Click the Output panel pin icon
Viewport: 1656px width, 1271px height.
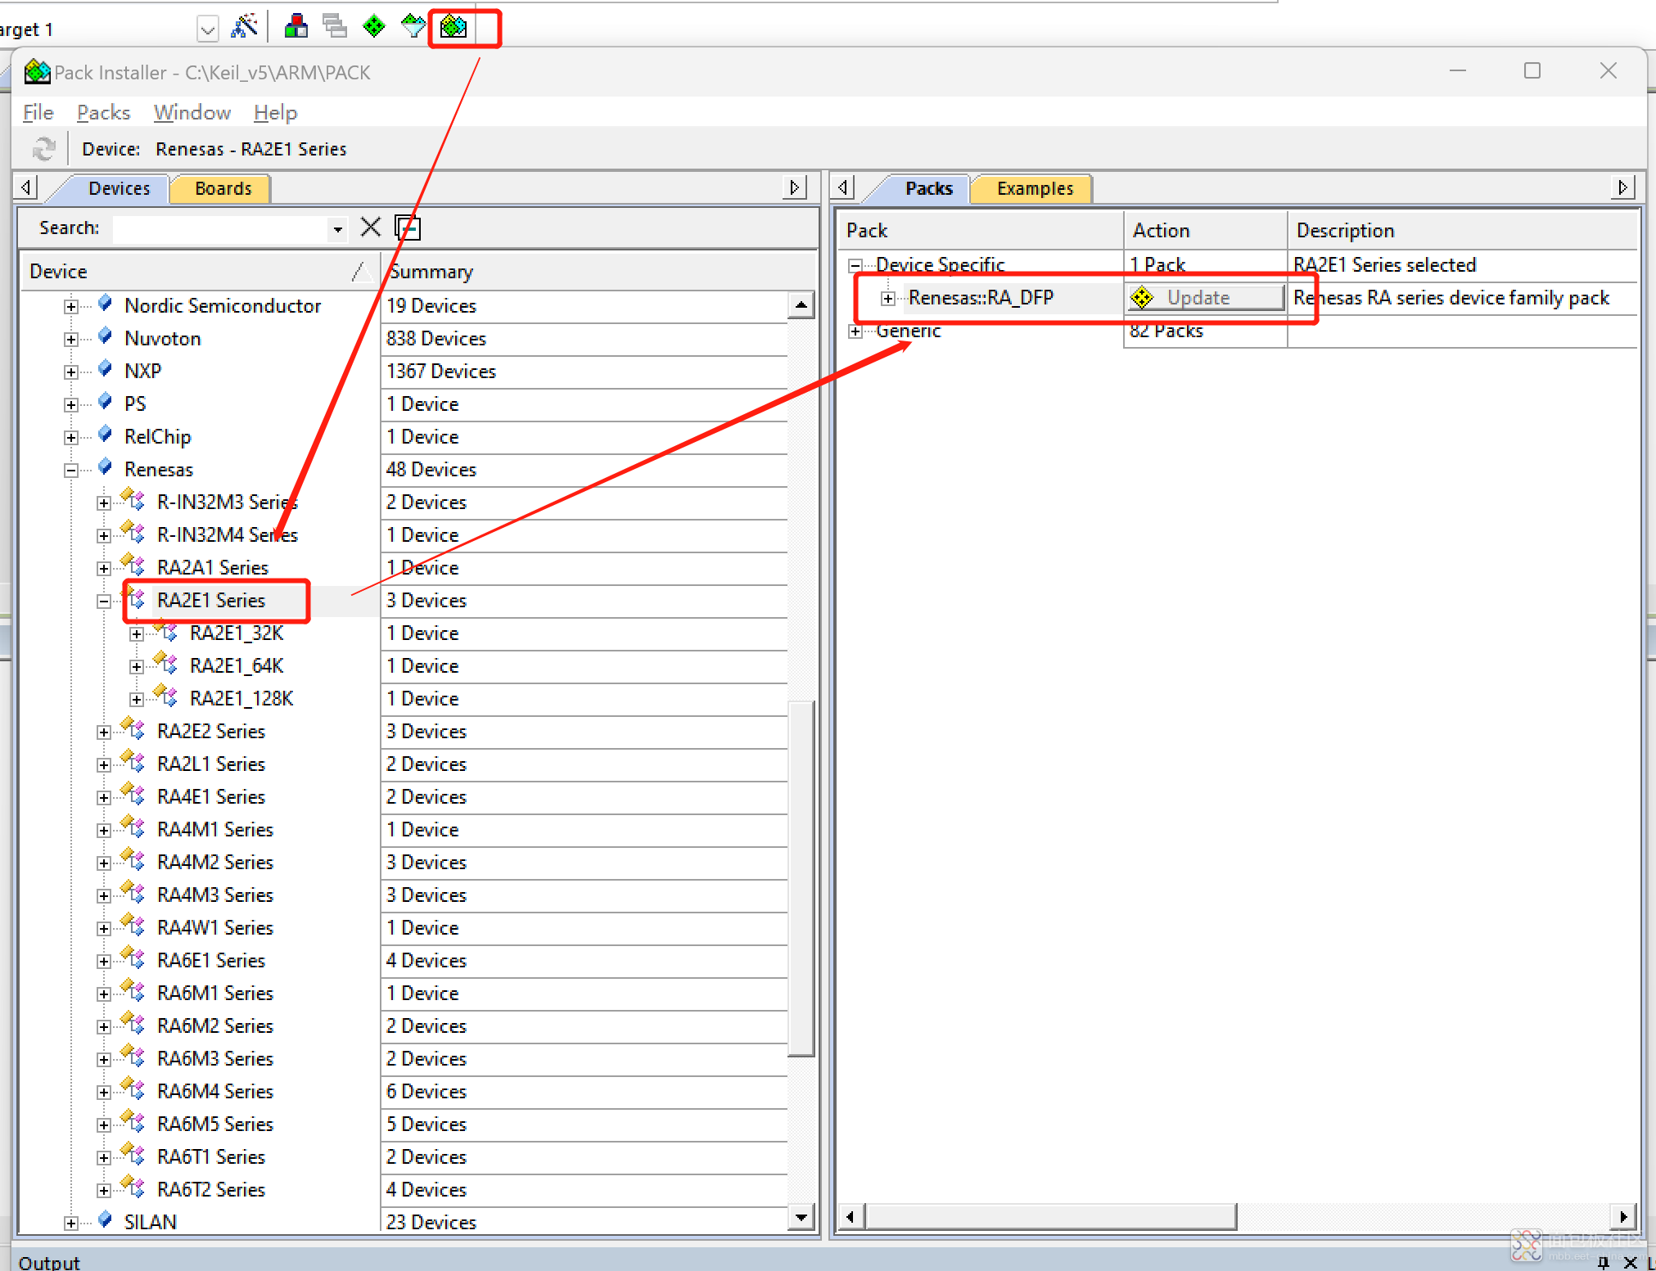1603,1262
